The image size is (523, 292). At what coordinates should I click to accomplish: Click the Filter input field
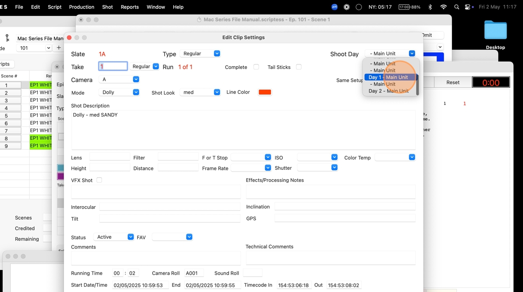tap(178, 157)
